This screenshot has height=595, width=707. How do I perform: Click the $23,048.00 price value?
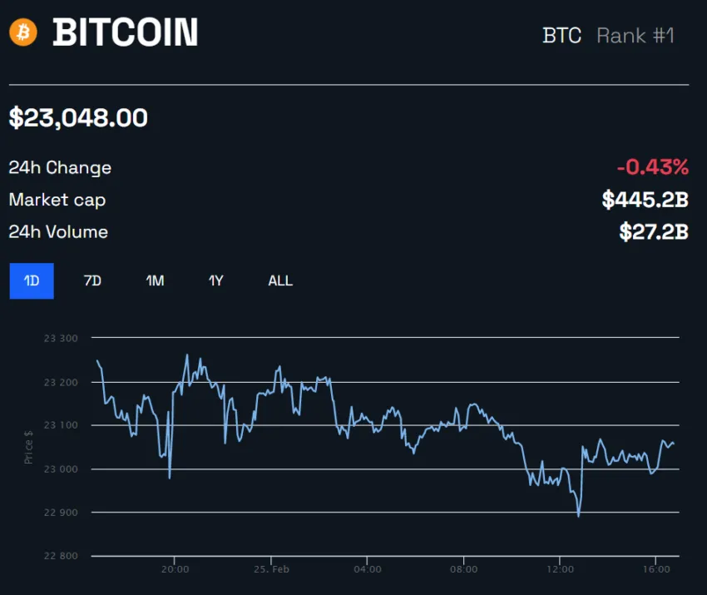pyautogui.click(x=78, y=117)
